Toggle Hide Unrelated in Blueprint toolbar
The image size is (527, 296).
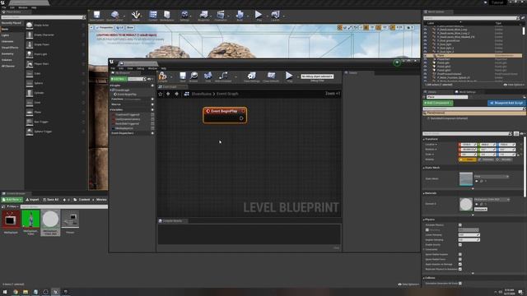pos(223,76)
